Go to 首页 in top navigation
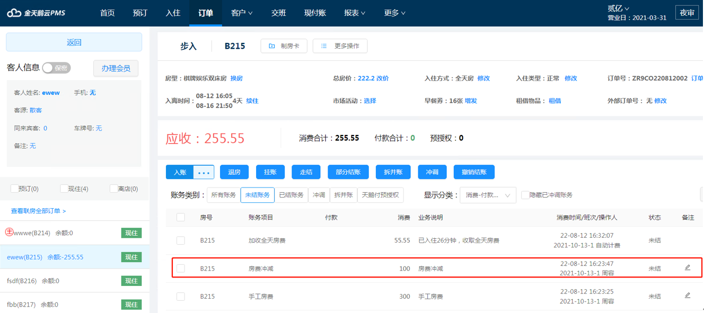704x313 pixels. click(107, 13)
